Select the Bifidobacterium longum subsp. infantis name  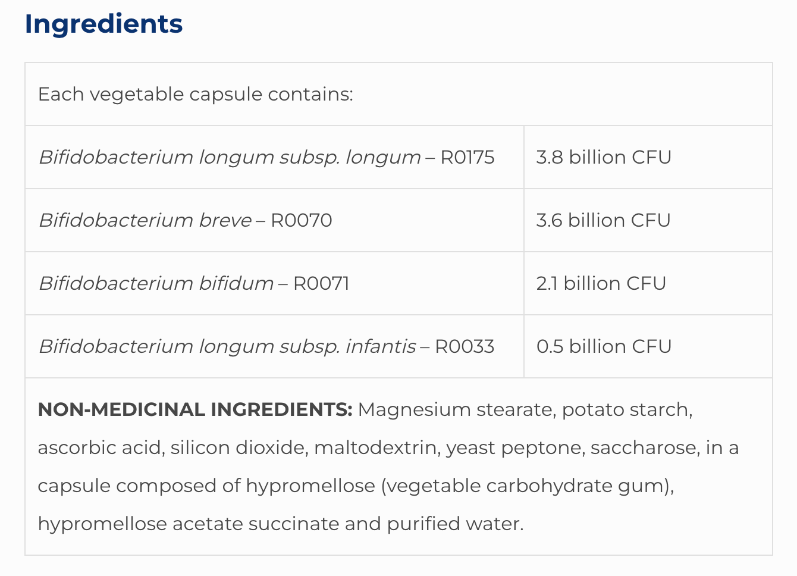(227, 347)
